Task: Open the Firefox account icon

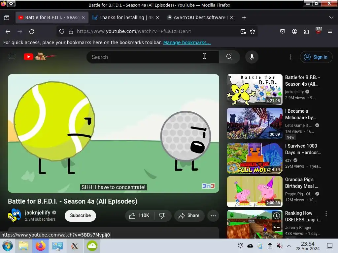Action: pos(294,31)
